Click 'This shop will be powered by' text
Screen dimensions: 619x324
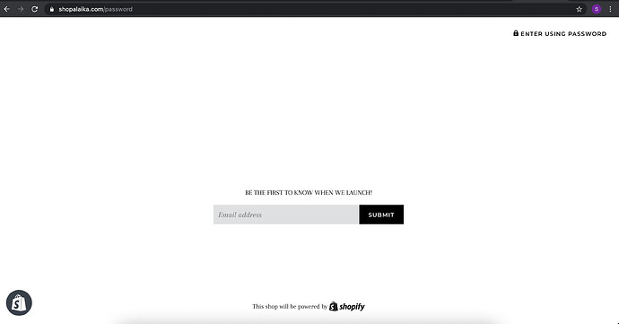(x=290, y=306)
